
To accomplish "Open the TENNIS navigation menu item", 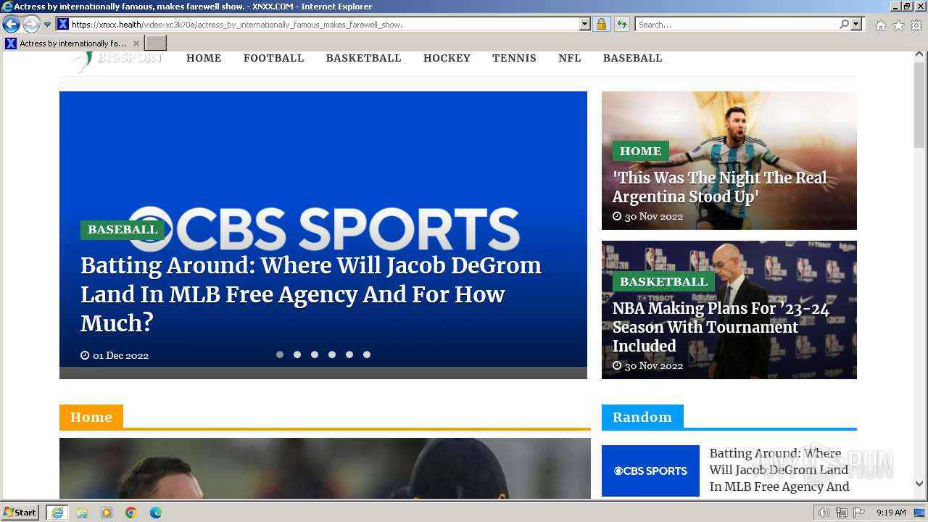I will pyautogui.click(x=514, y=58).
